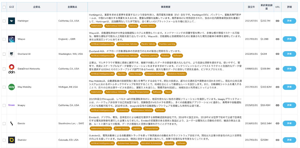The width and height of the screenshot is (300, 148).
Task: Select the Public Transportation tag
Action: [x=139, y=92]
